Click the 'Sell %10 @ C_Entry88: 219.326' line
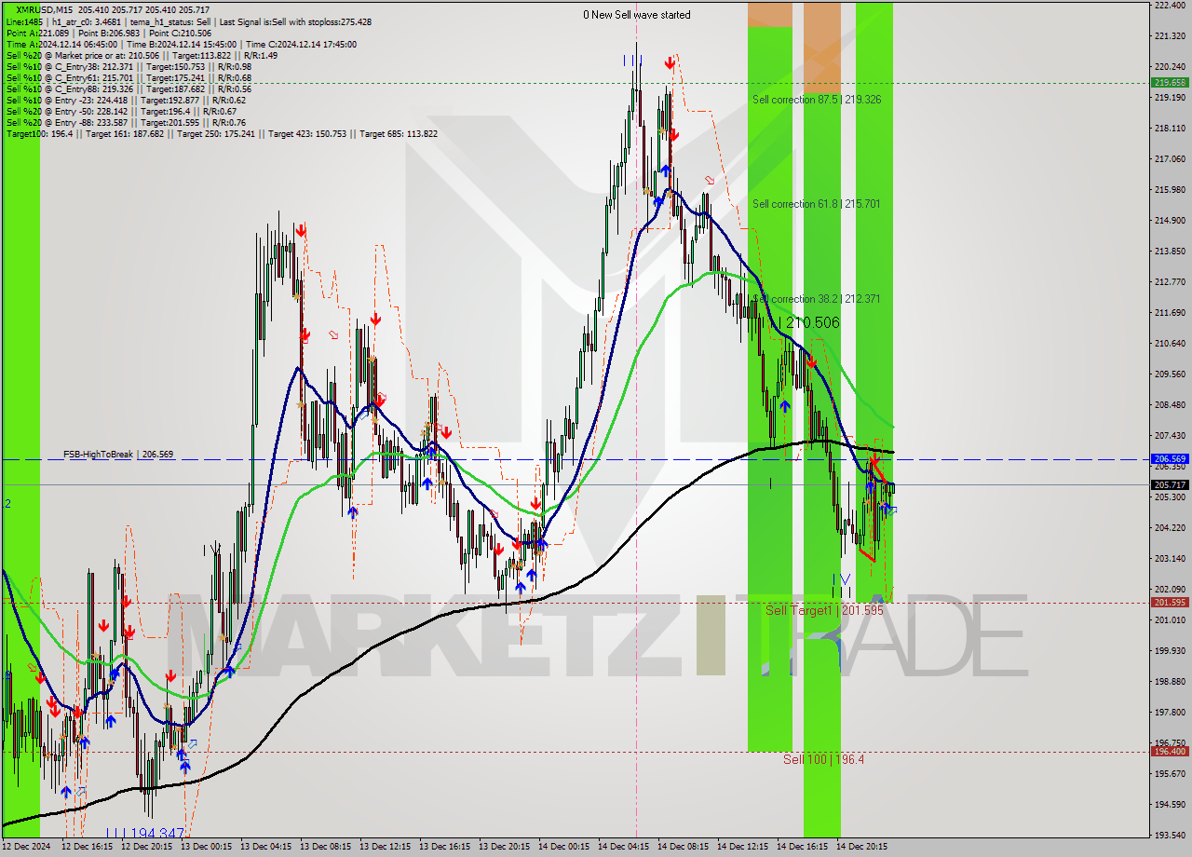 [129, 88]
